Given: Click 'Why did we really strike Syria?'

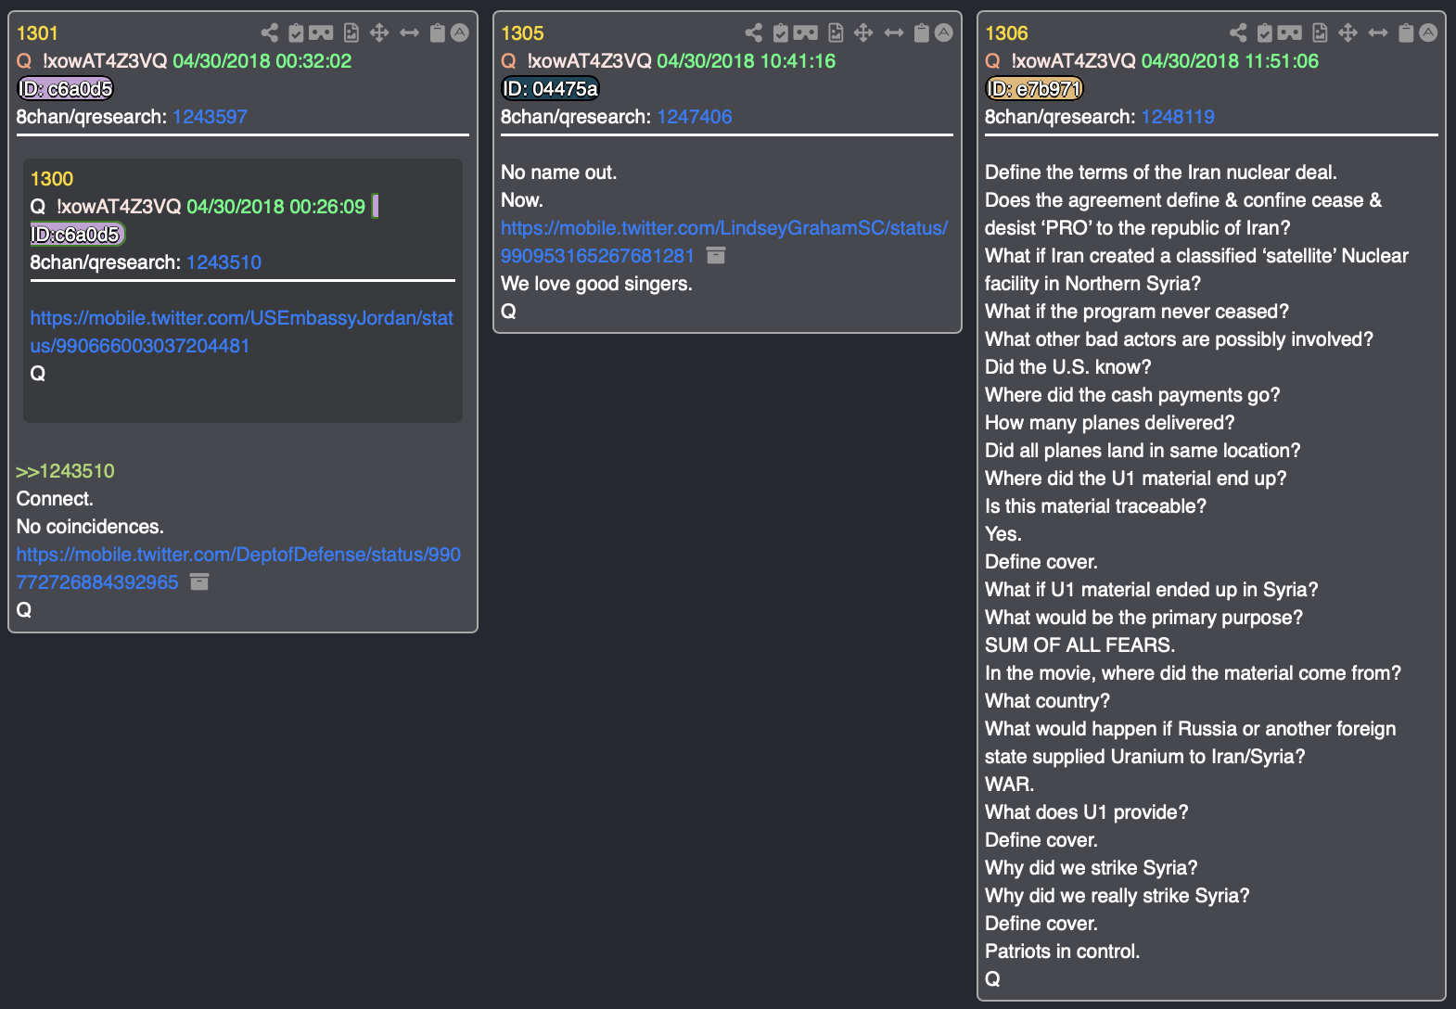Looking at the screenshot, I should point(1117,896).
